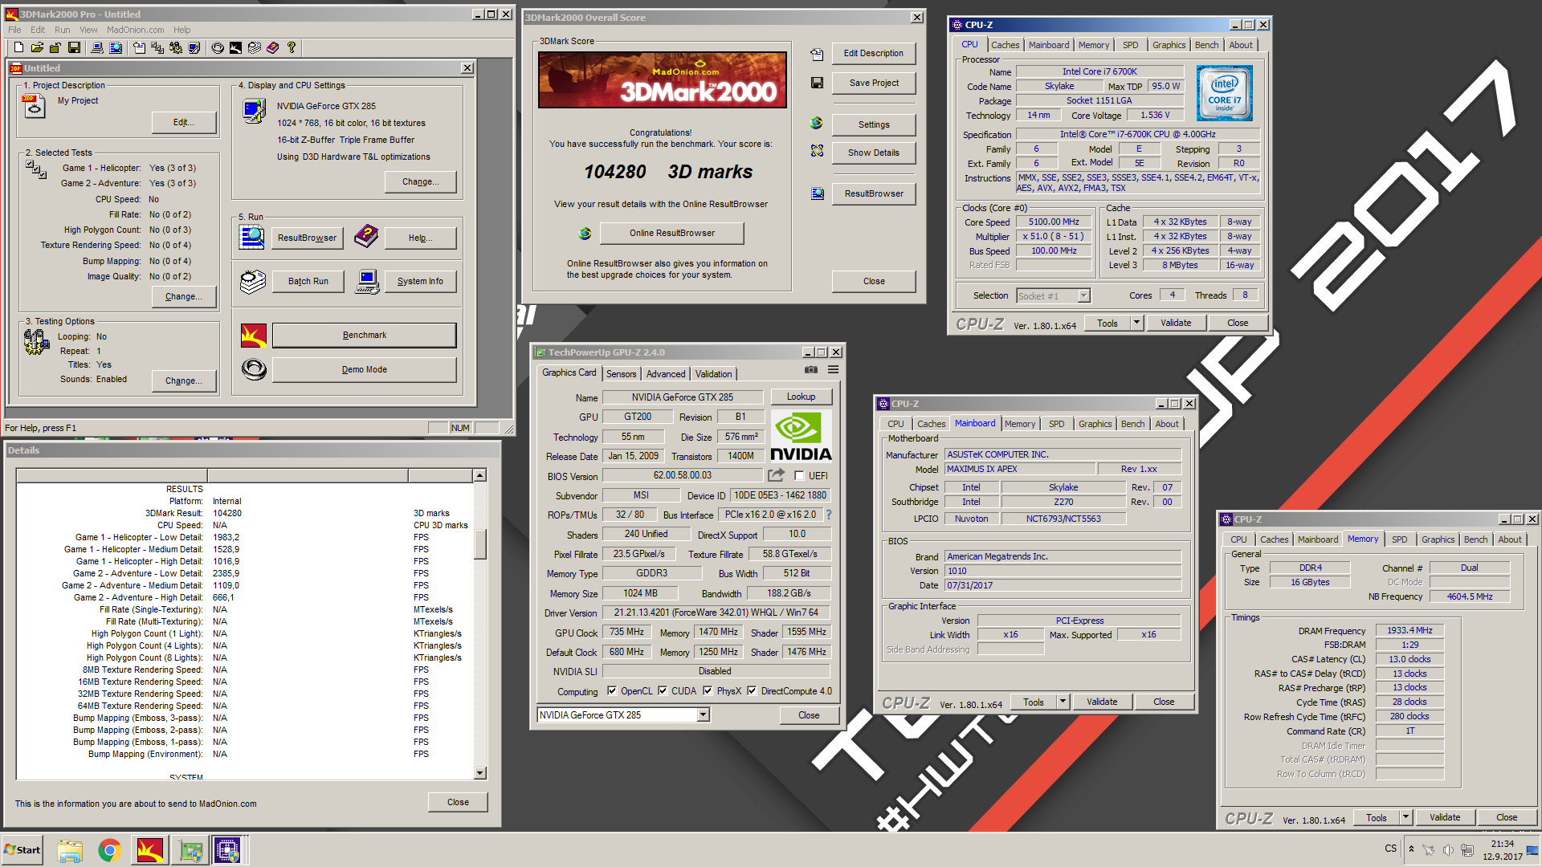This screenshot has width=1542, height=867.
Task: Open Caches tab in the top CPU-Z window
Action: pos(1005,45)
